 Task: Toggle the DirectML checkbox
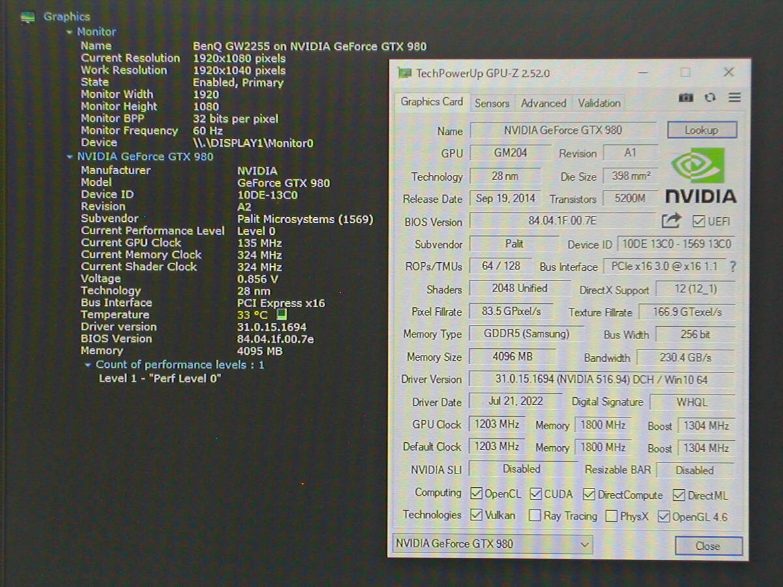[679, 495]
